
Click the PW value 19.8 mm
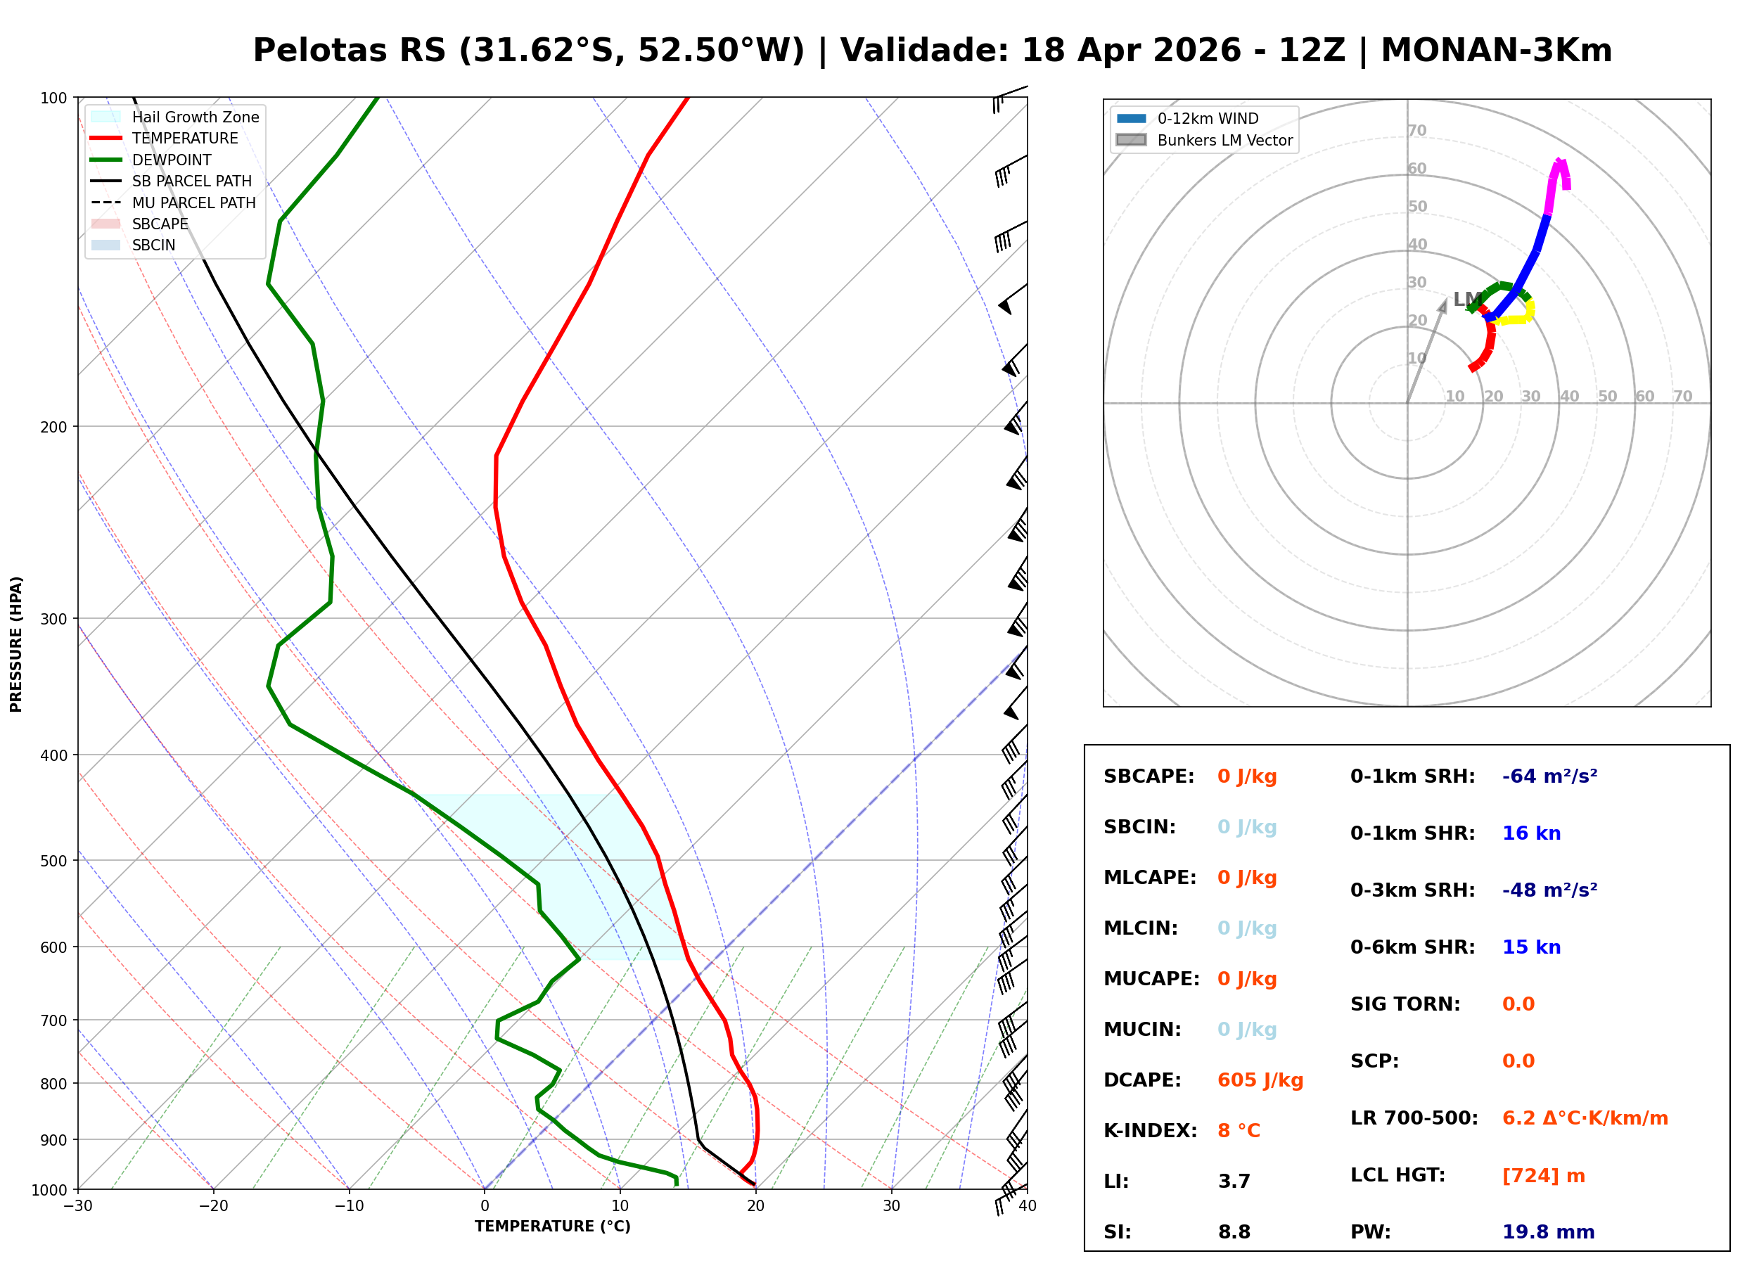(1549, 1232)
